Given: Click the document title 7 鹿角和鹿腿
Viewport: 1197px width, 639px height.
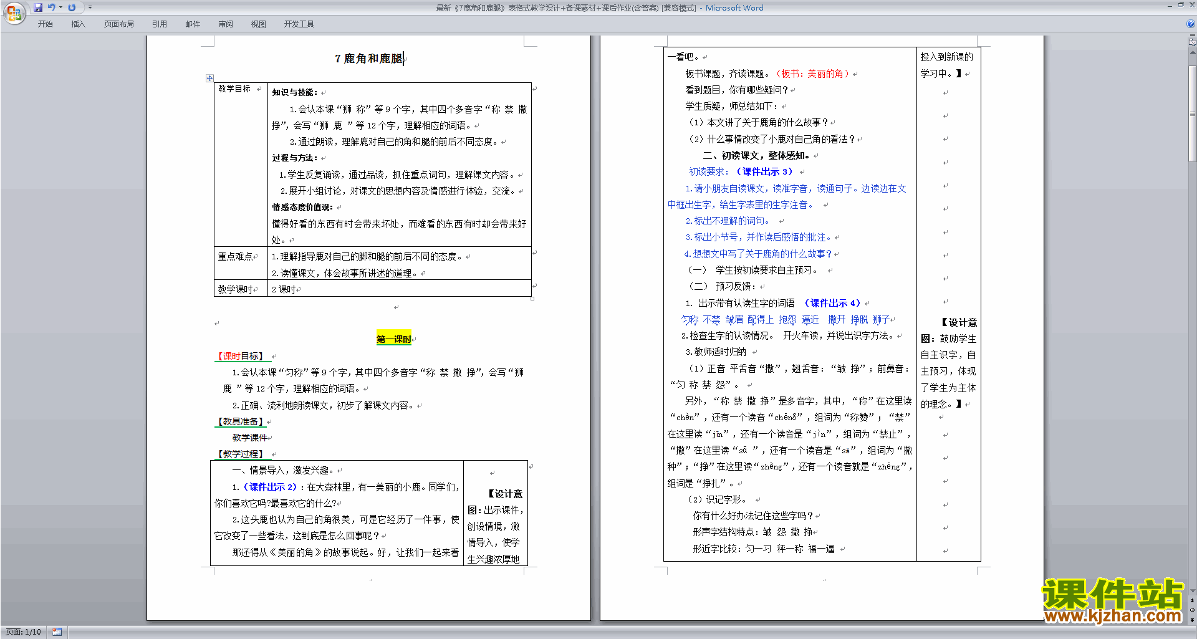Looking at the screenshot, I should pos(368,59).
